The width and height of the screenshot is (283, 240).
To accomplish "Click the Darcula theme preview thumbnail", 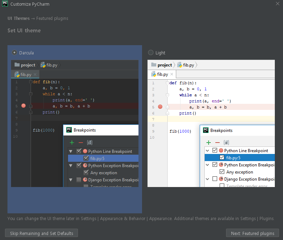I will pos(75,123).
